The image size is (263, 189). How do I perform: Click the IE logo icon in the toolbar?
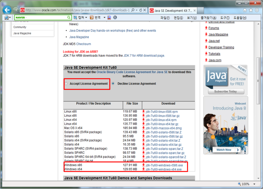6,17
